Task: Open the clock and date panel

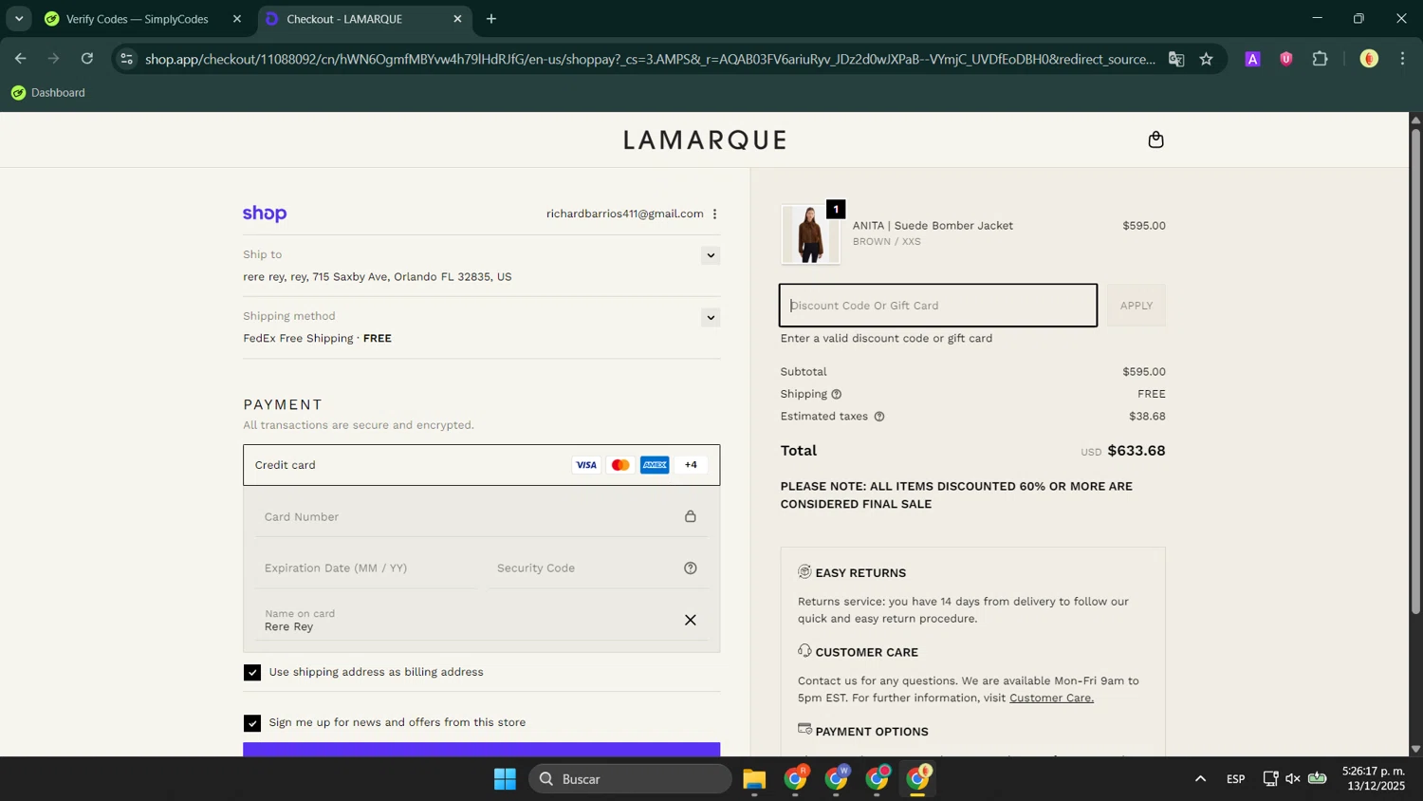Action: coord(1373,779)
